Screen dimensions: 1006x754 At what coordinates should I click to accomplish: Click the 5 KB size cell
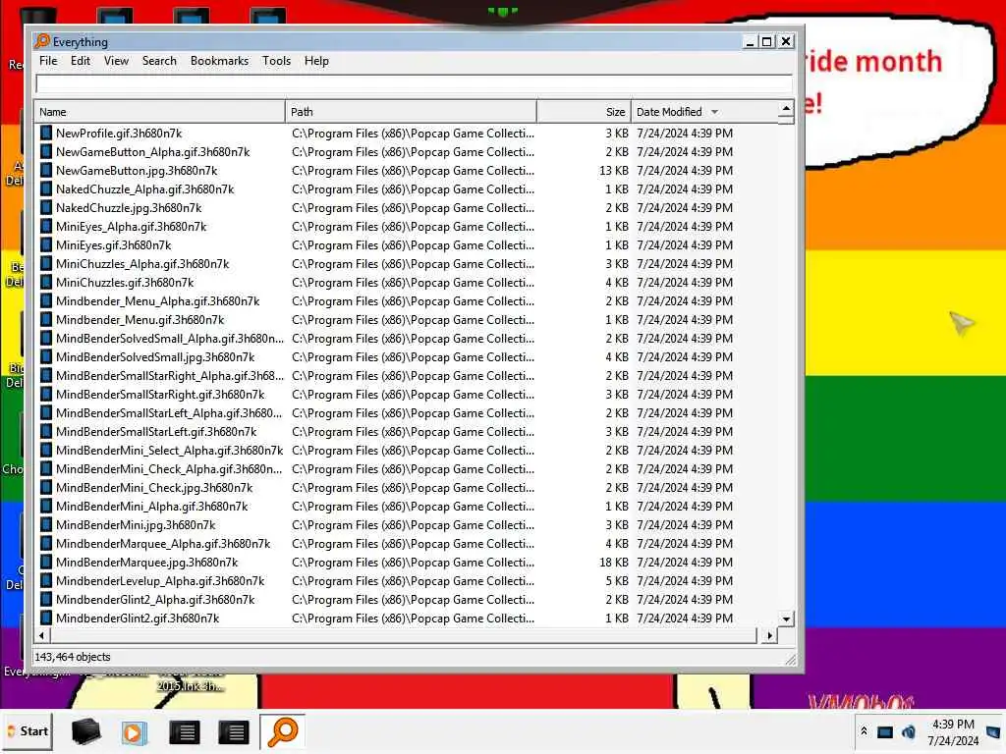(x=617, y=581)
